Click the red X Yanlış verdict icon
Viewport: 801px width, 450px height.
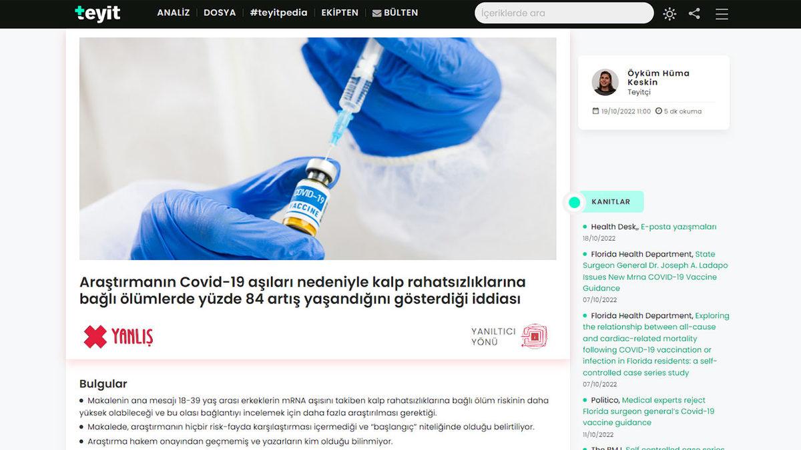95,337
